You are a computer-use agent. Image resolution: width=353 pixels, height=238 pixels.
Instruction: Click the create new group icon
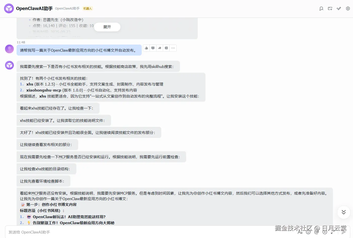pyautogui.click(x=330, y=9)
